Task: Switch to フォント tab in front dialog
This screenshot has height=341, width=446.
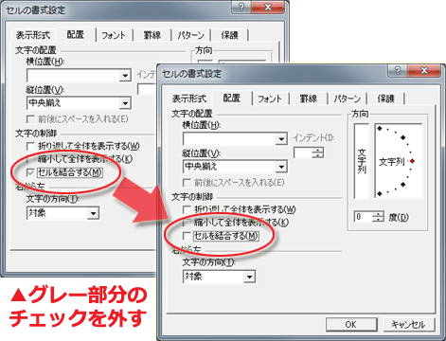Action: 270,99
